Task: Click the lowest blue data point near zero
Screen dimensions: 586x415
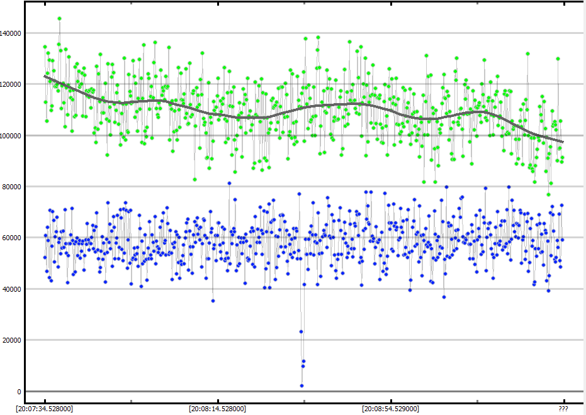Action: click(301, 385)
